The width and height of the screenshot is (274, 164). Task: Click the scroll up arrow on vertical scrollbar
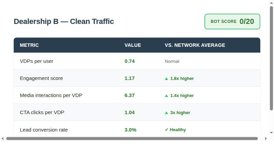[271, 3]
